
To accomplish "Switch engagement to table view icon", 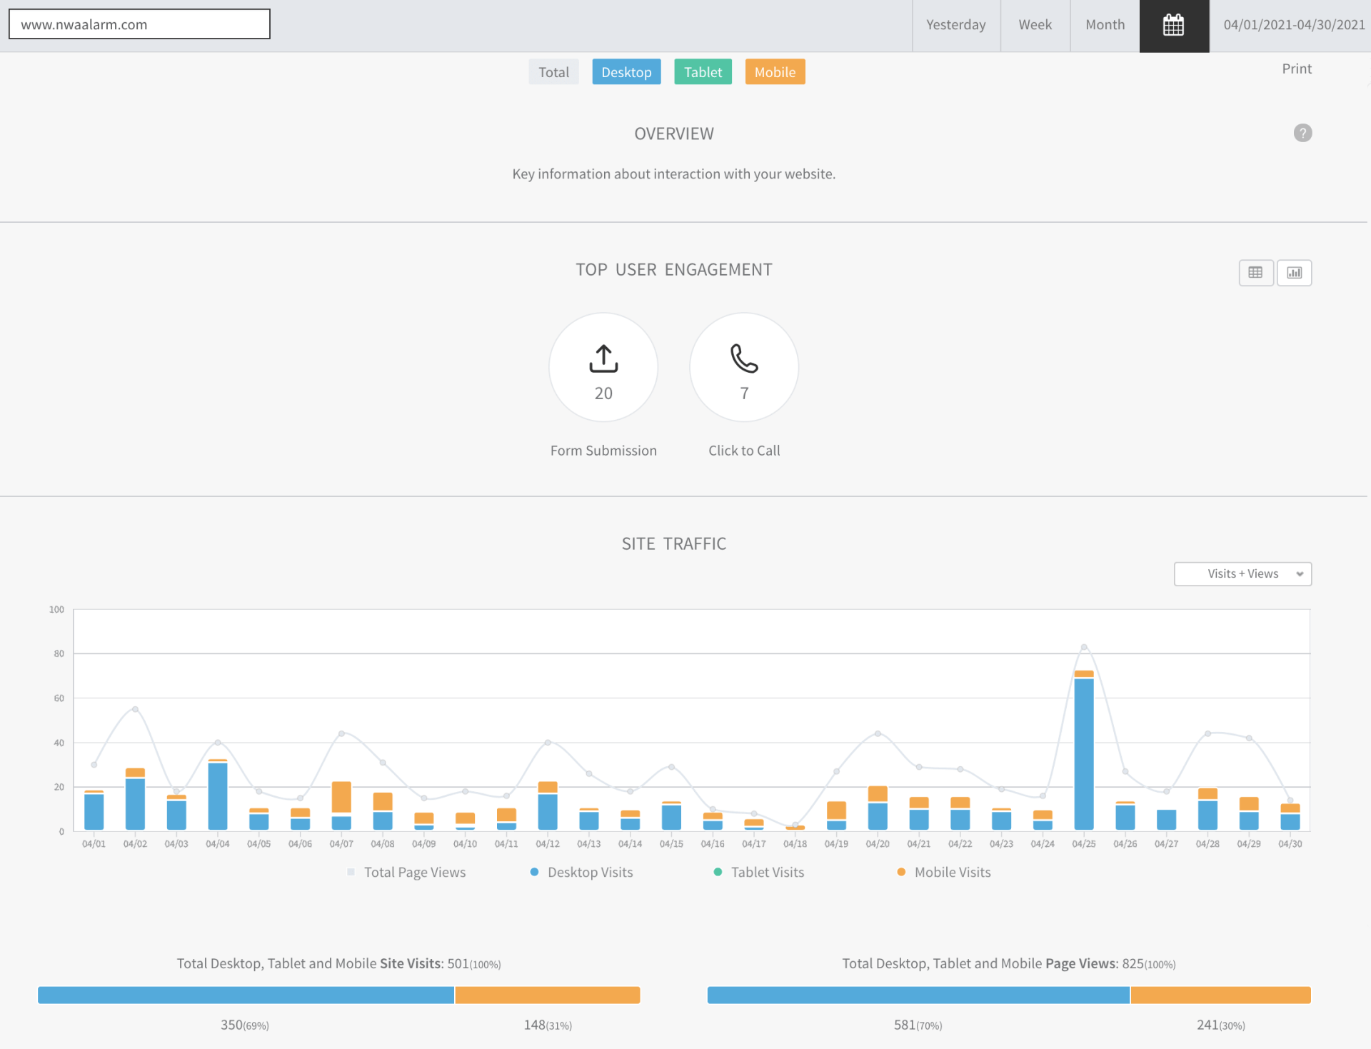I will pyautogui.click(x=1255, y=273).
